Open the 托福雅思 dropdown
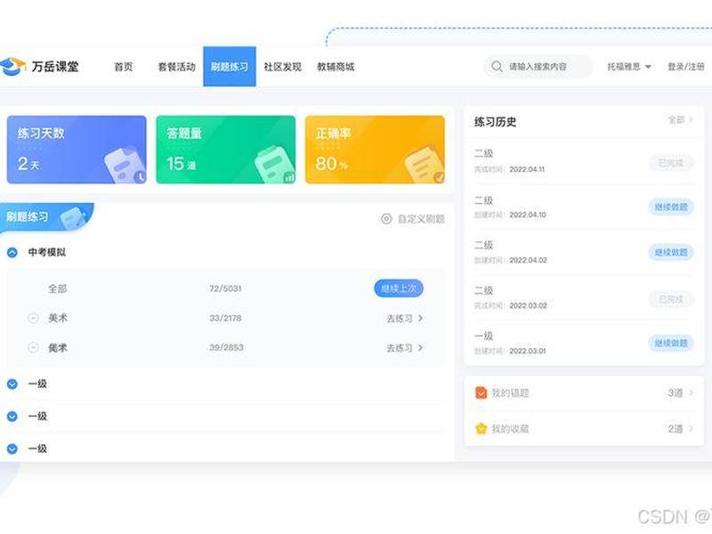The image size is (712, 534). 629,67
